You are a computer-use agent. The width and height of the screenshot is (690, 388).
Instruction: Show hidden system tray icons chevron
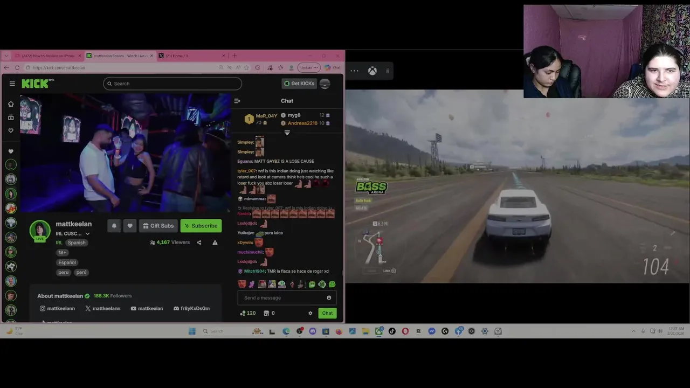click(633, 331)
